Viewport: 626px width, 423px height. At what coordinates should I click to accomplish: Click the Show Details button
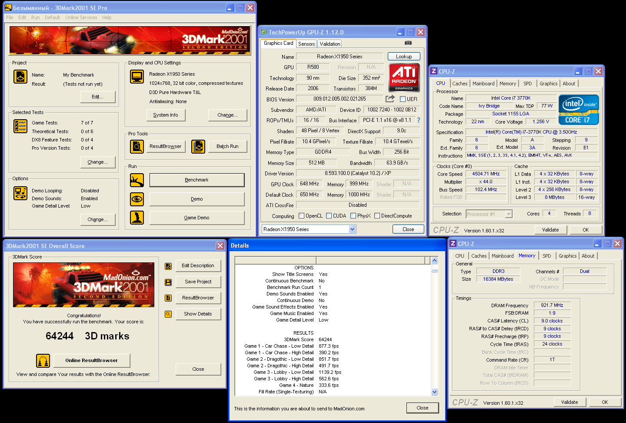click(198, 314)
